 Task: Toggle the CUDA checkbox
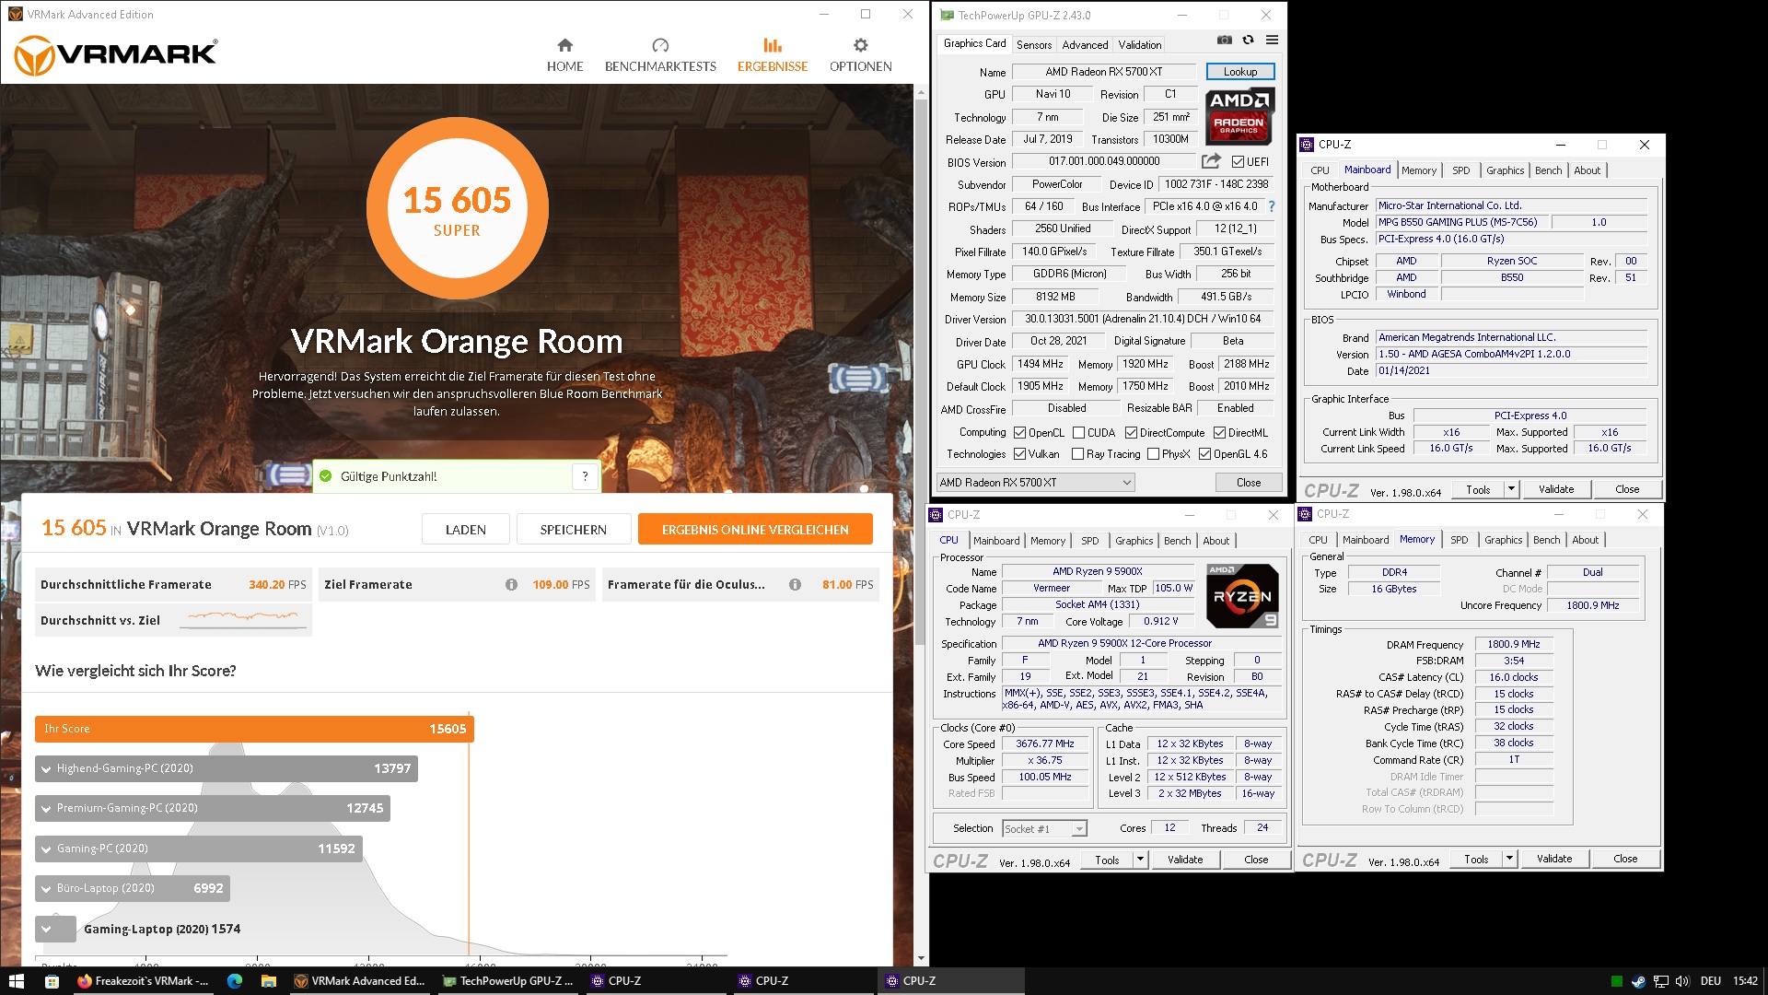[x=1078, y=433]
